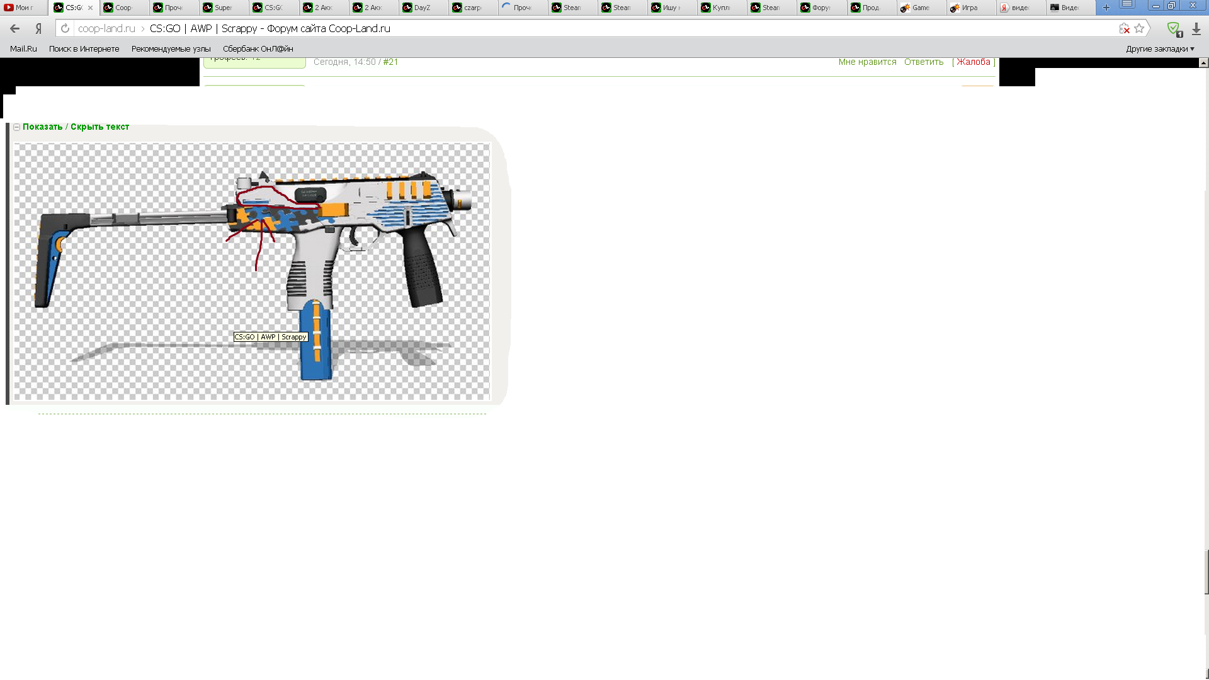Switch to the loading Проч tab with spinner

522,8
